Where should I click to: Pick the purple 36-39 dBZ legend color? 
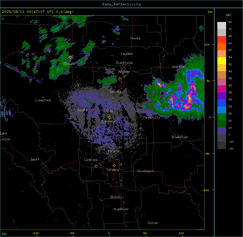click(222, 96)
